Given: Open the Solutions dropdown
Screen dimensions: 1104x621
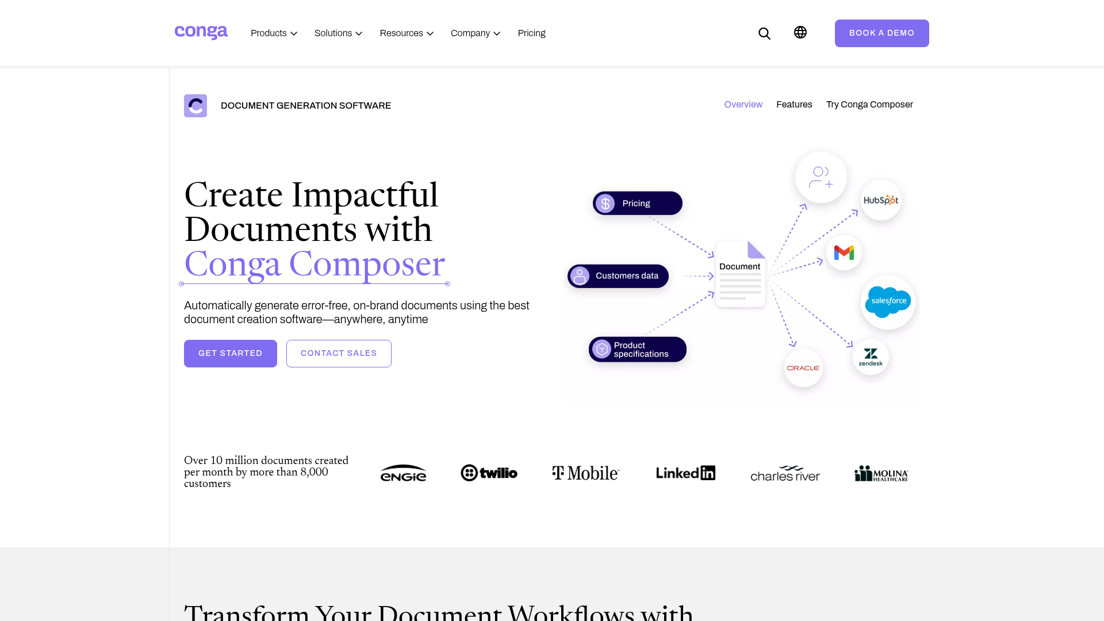Looking at the screenshot, I should click(338, 33).
